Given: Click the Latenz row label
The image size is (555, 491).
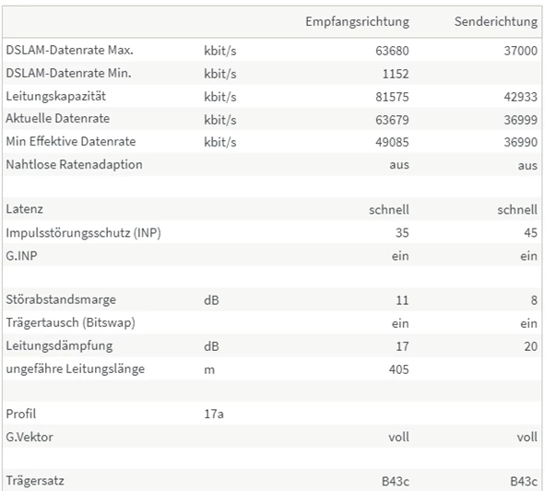Looking at the screenshot, I should pyautogui.click(x=24, y=210).
